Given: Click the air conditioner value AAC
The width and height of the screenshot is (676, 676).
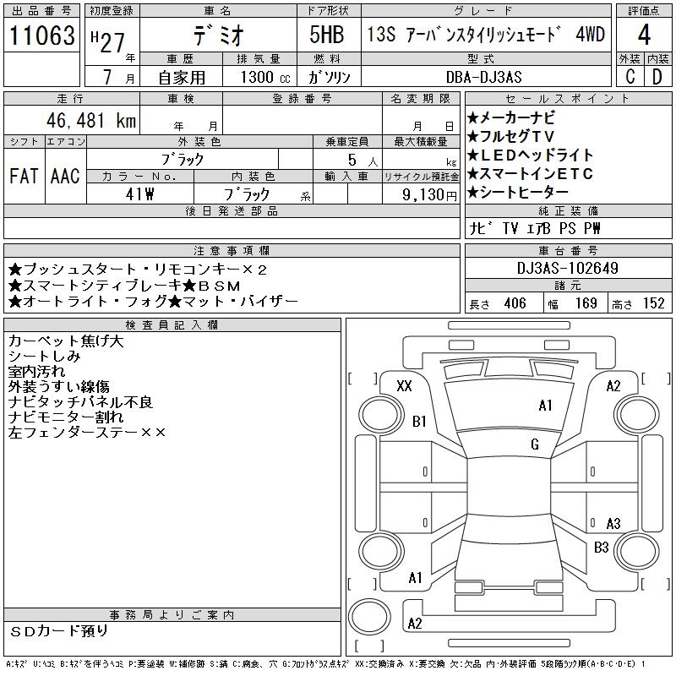Looking at the screenshot, I should point(65,176).
